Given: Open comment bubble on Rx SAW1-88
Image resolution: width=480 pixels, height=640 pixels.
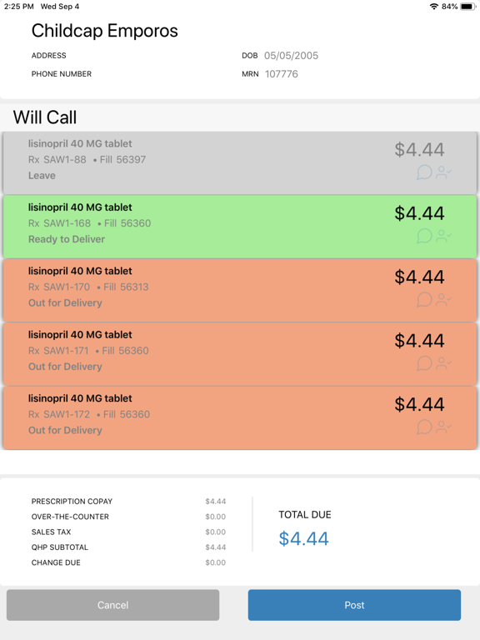Looking at the screenshot, I should 424,172.
